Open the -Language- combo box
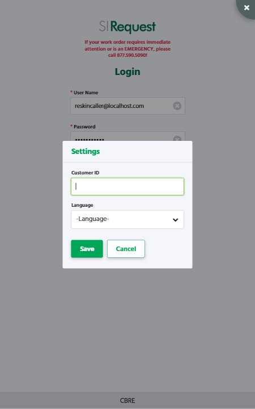The height and width of the screenshot is (409, 255). (127, 220)
